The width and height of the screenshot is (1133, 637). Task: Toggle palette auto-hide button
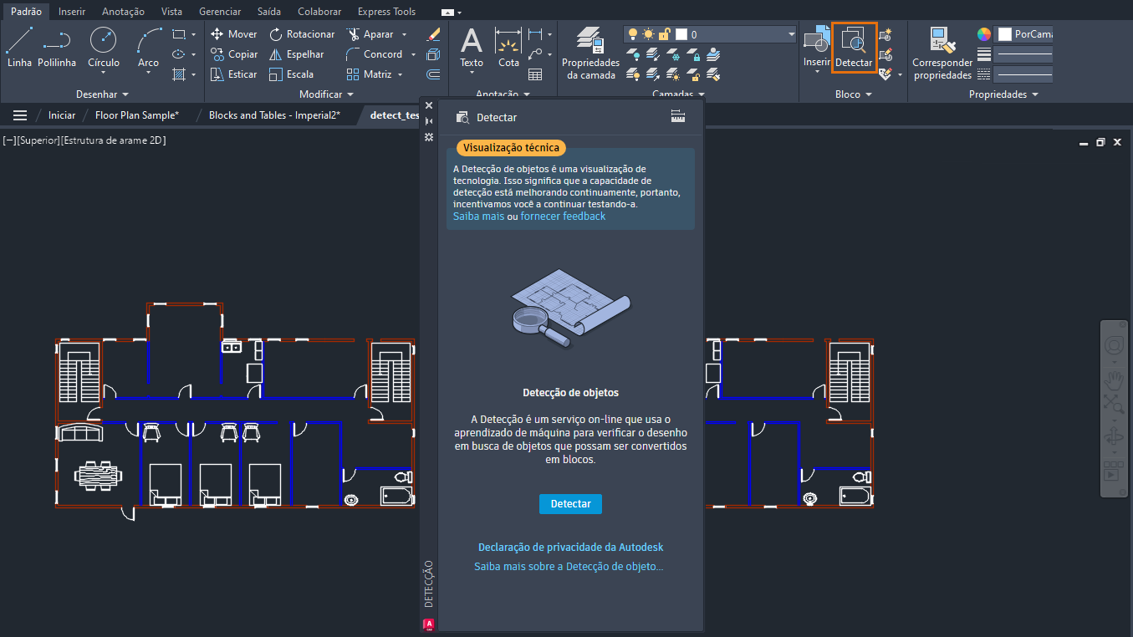pos(429,121)
